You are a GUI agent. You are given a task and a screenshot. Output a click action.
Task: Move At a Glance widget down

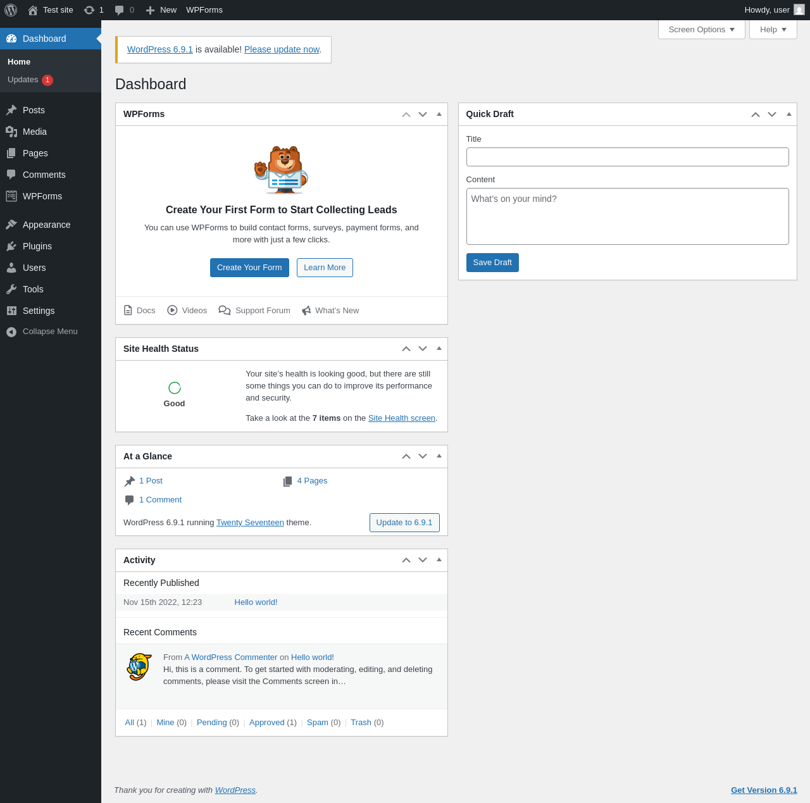pyautogui.click(x=423, y=457)
